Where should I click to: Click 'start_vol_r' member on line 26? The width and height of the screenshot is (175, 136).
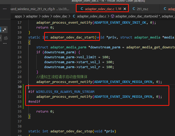89,67
